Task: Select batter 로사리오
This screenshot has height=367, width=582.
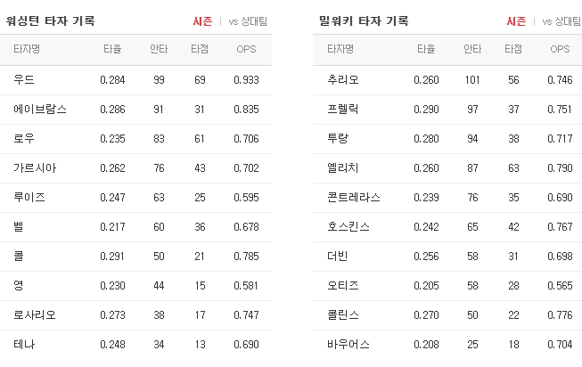Action: tap(35, 315)
